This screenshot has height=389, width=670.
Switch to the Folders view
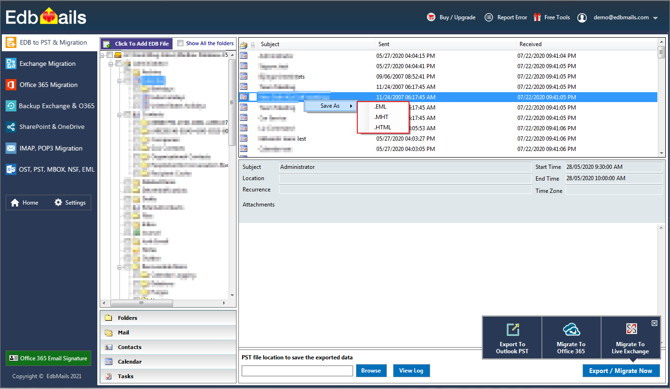pyautogui.click(x=168, y=318)
